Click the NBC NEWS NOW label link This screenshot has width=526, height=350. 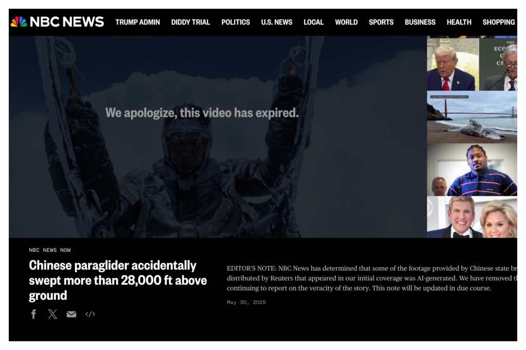click(50, 250)
